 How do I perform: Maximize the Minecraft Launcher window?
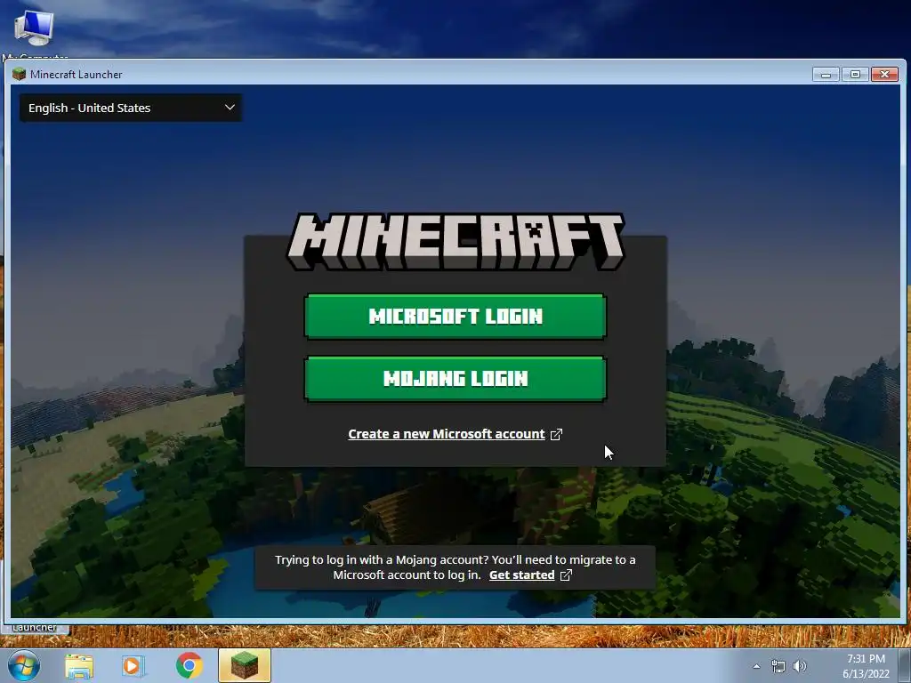click(x=855, y=75)
